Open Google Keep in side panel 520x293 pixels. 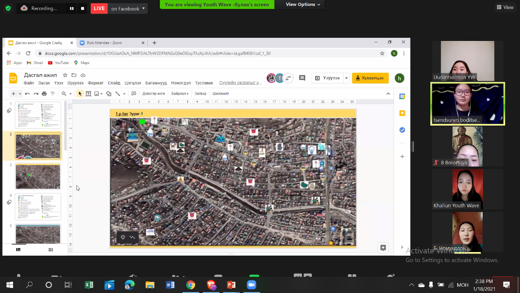pyautogui.click(x=402, y=113)
